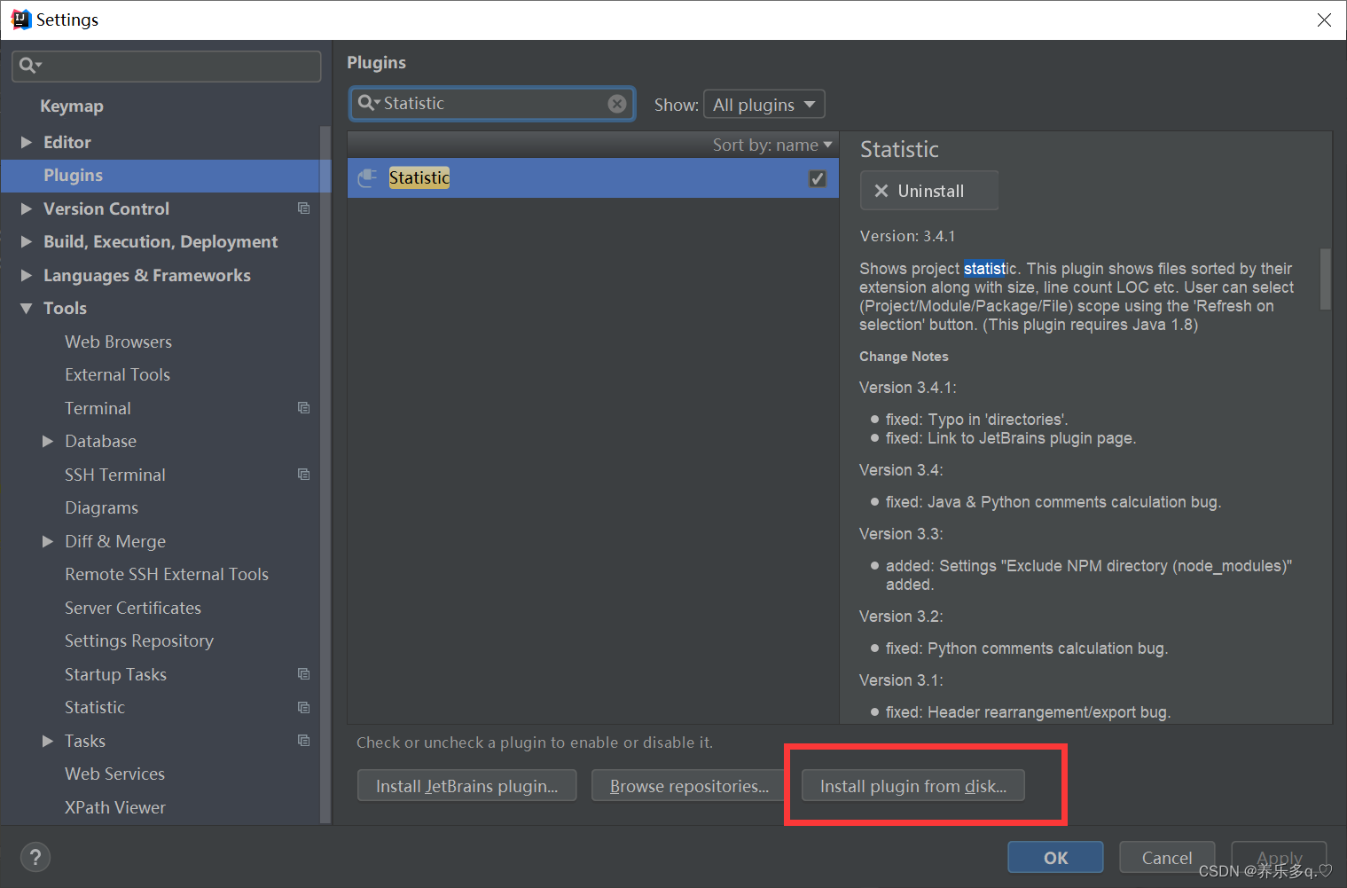Disable the Statistic plugin checkbox
Screen dimensions: 1347x888
pyautogui.click(x=818, y=178)
